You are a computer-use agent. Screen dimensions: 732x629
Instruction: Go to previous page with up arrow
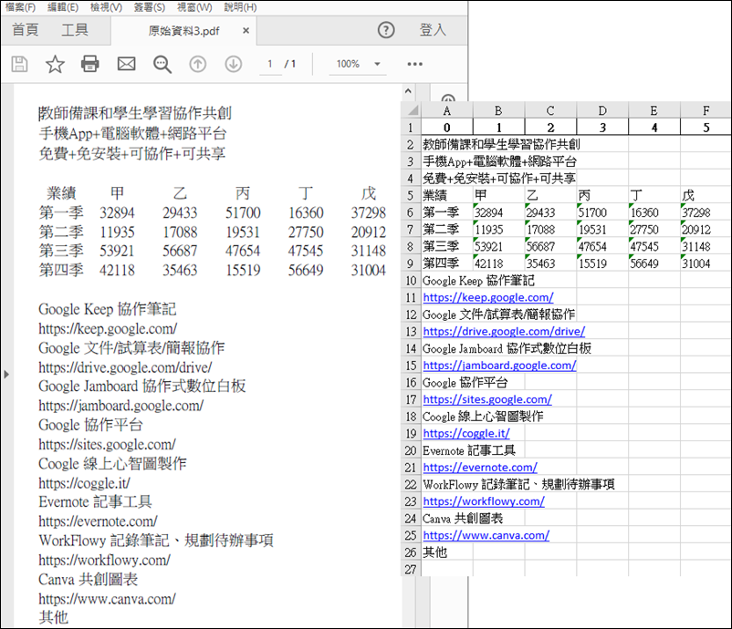(197, 64)
